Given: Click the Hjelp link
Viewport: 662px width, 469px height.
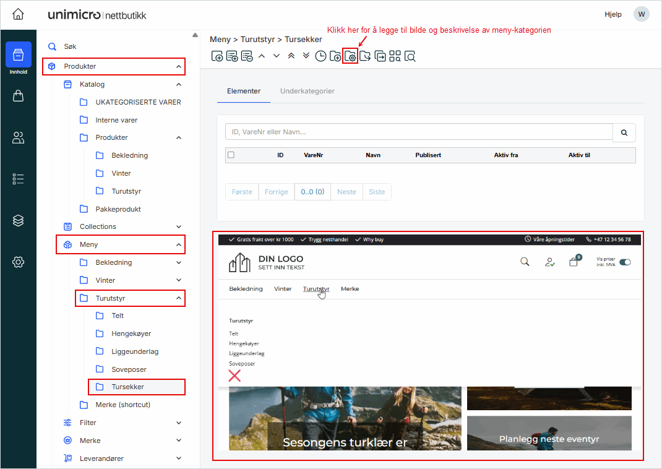Looking at the screenshot, I should click(x=613, y=15).
